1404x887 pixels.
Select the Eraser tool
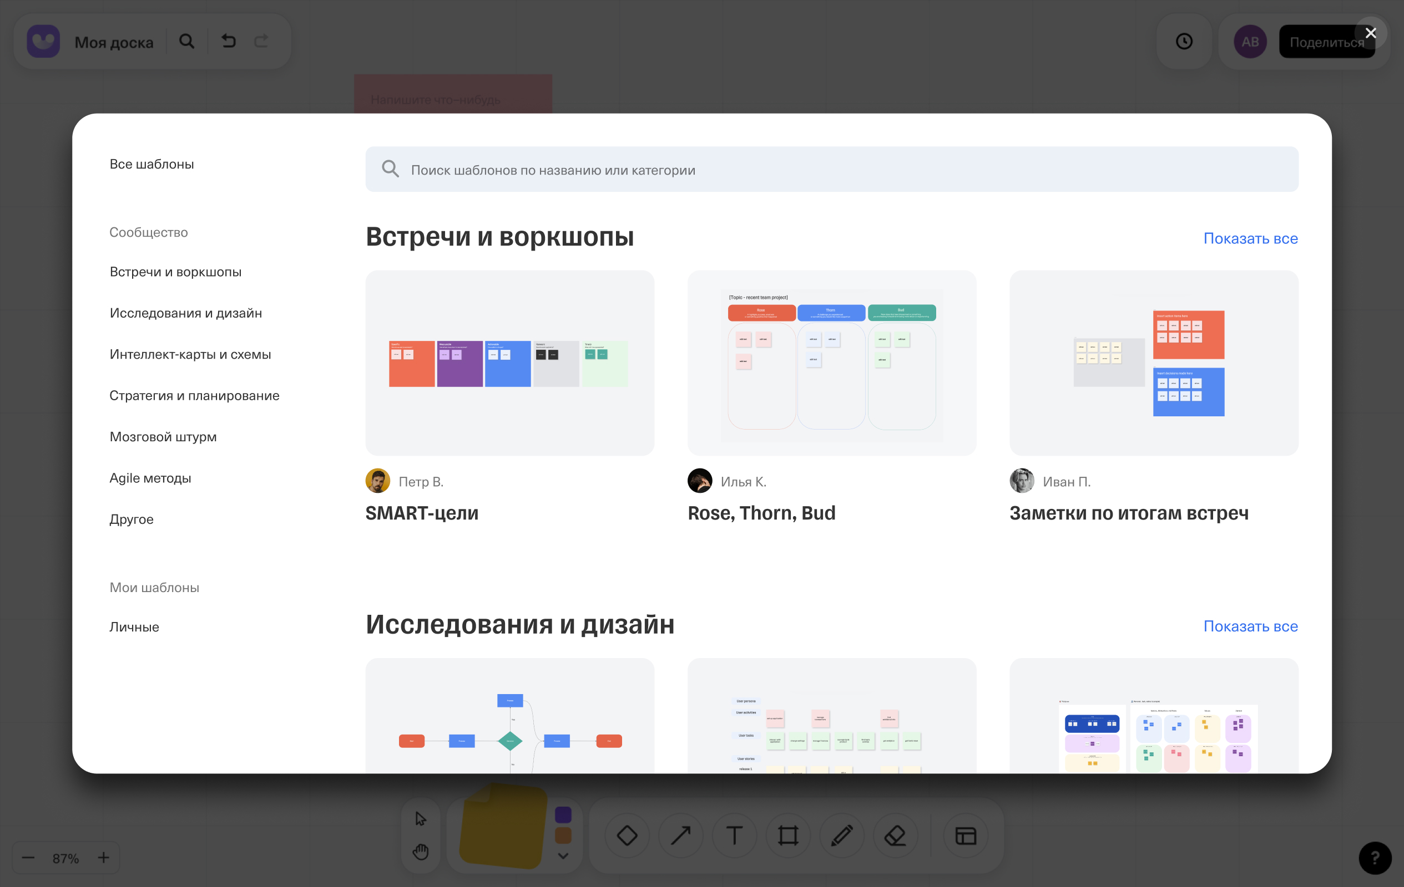tap(895, 835)
